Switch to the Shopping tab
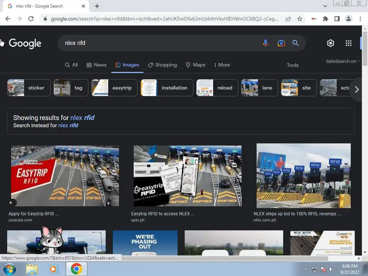 (x=162, y=65)
